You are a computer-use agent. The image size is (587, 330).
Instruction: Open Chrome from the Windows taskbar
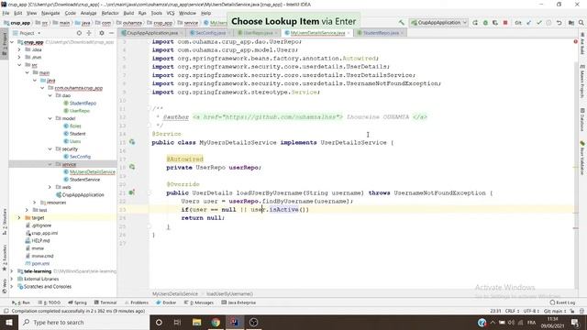[x=216, y=322]
